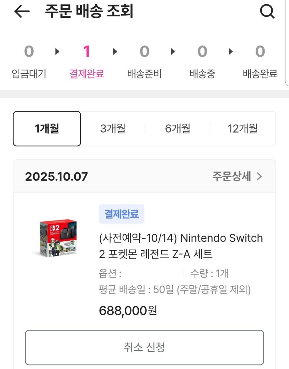This screenshot has width=289, height=369.
Task: View 결제완료 orders status step
Action: click(87, 61)
